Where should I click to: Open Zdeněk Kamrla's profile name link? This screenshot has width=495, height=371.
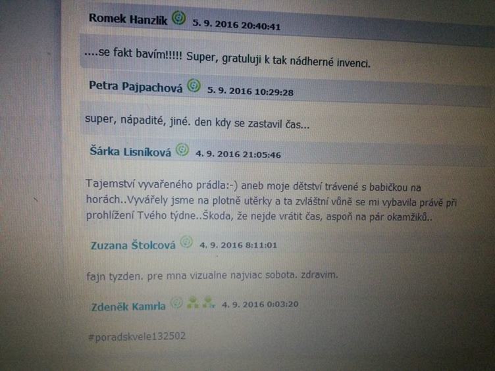point(128,307)
